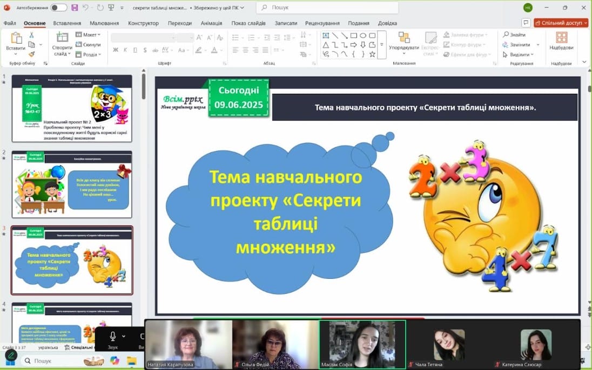Select slide 1 thumbnail
Image resolution: width=592 pixels, height=370 pixels.
tap(72, 108)
